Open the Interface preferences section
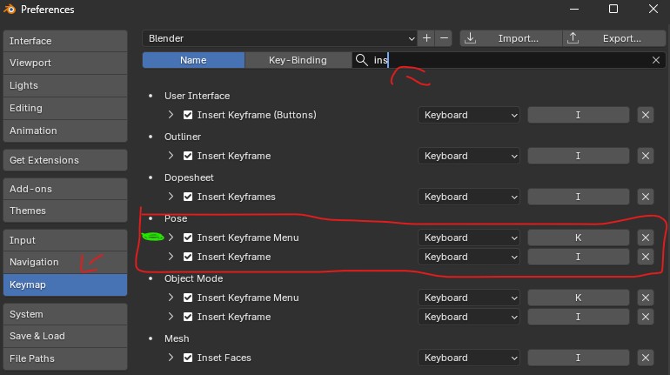Viewport: 670px width, 375px height. pos(65,41)
